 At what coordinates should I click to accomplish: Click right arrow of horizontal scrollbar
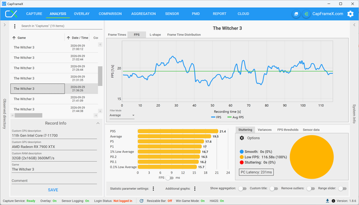[x=96, y=115]
